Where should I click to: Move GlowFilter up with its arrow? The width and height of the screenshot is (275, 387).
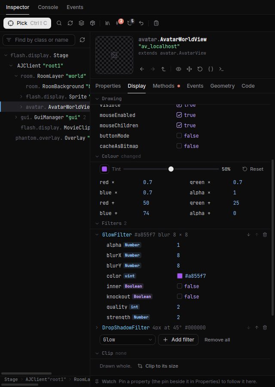point(257,235)
